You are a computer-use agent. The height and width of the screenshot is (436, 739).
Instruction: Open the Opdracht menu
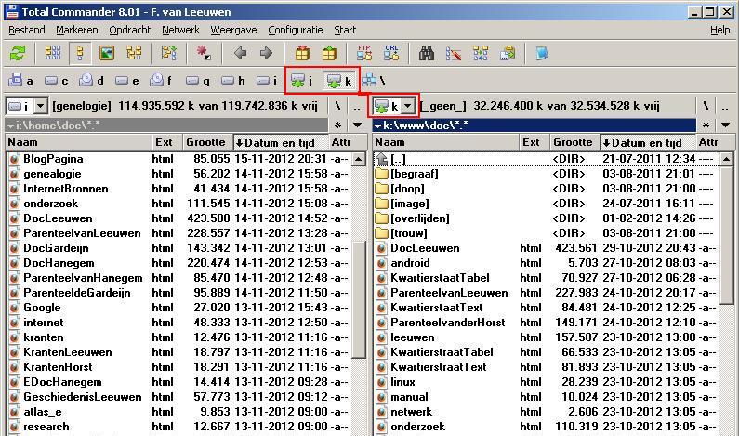point(129,30)
